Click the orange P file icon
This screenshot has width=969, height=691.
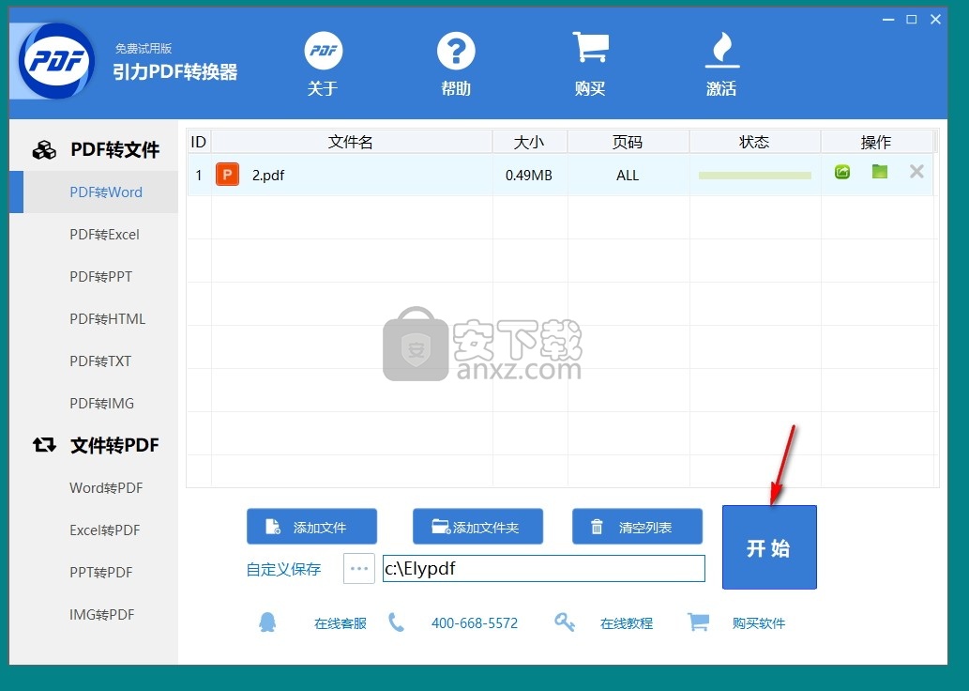click(227, 175)
